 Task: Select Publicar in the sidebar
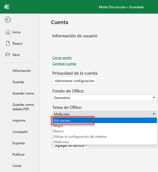pos(19,154)
